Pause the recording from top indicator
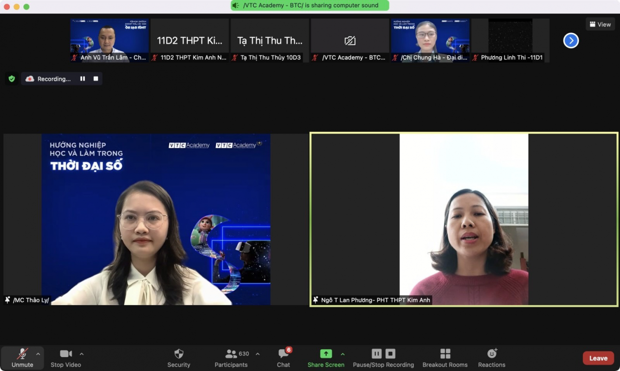 point(83,79)
